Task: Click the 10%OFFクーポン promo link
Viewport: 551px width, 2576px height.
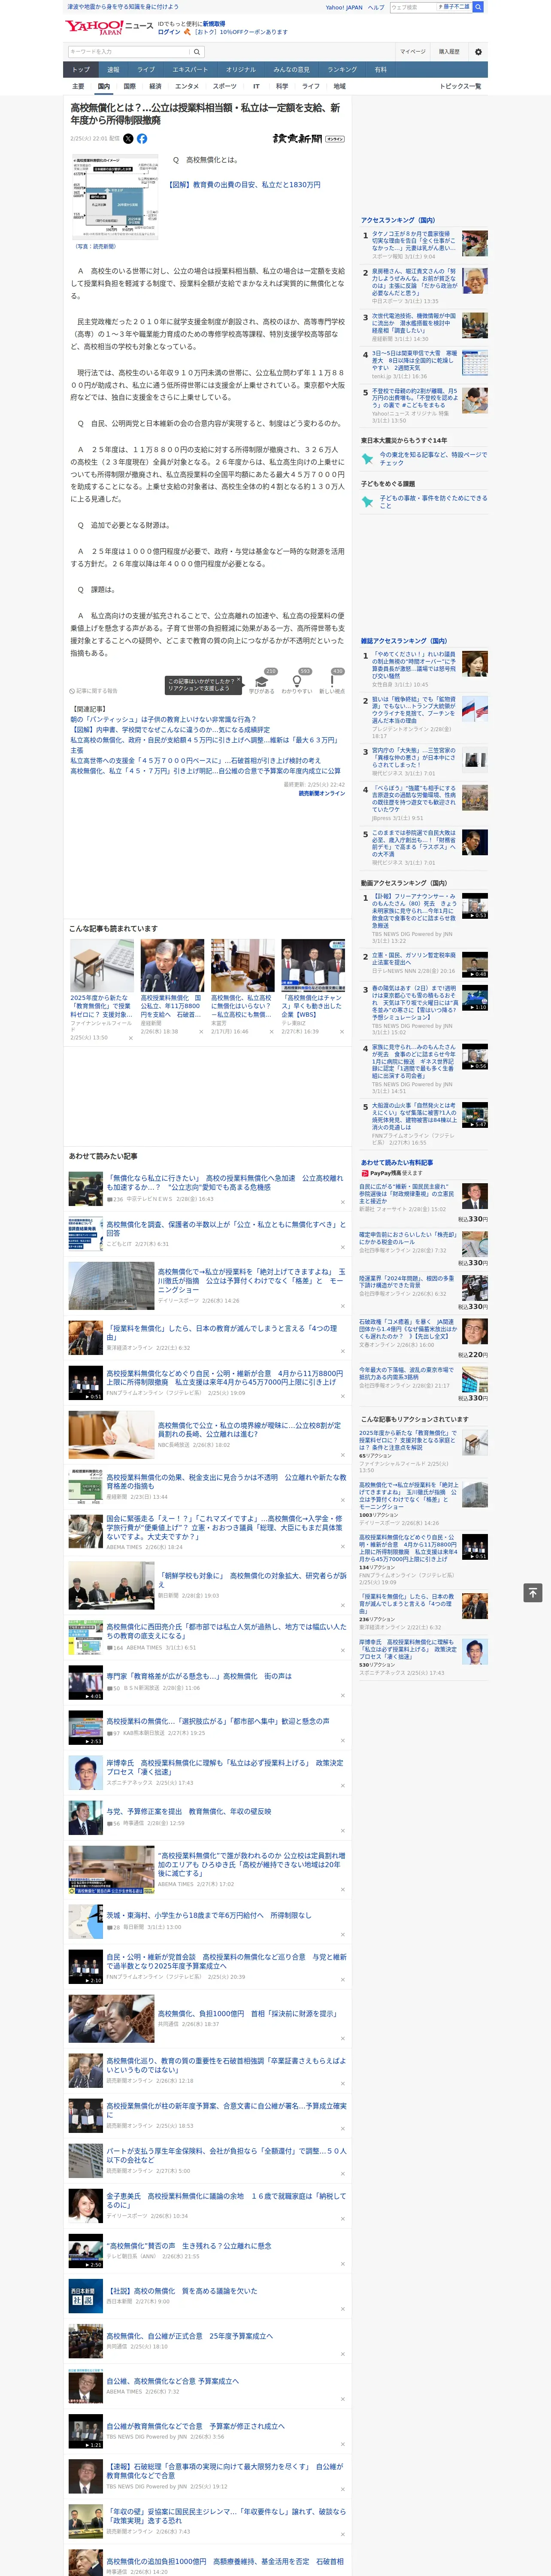Action: [240, 32]
